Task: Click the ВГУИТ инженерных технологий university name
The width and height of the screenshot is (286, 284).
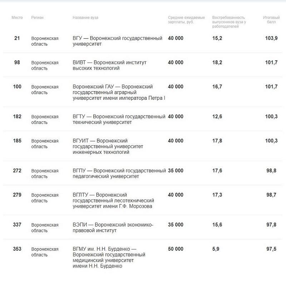Action: 108,146
